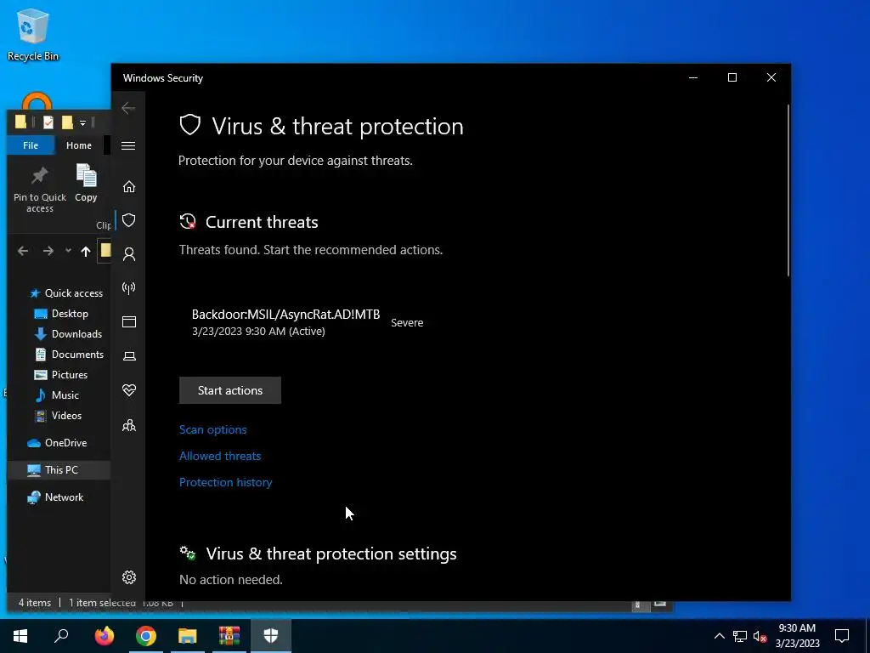Open Account protection person icon

coord(129,254)
